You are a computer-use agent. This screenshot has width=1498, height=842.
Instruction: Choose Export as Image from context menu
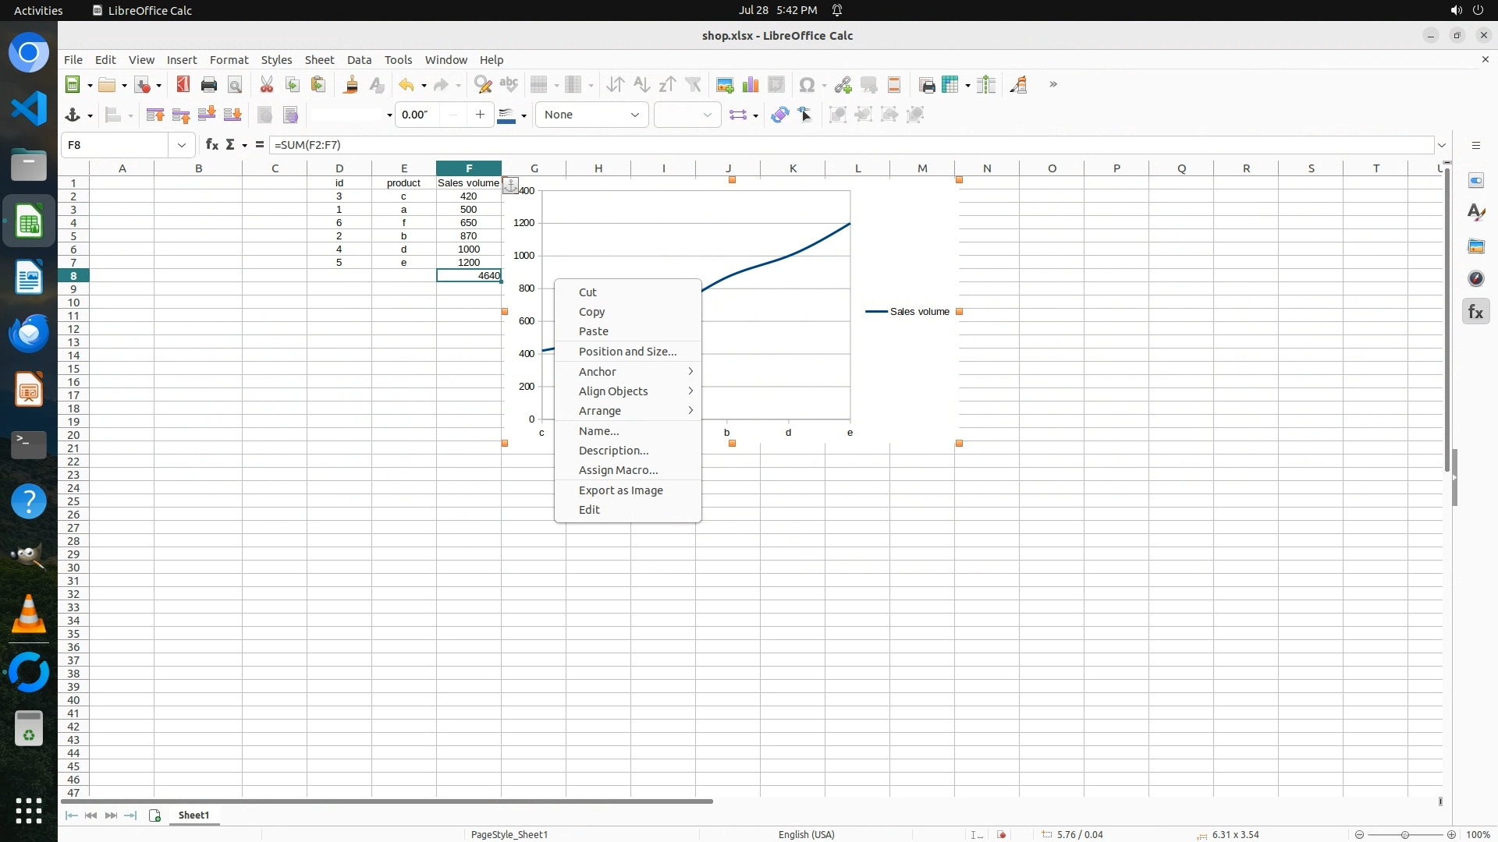(620, 490)
